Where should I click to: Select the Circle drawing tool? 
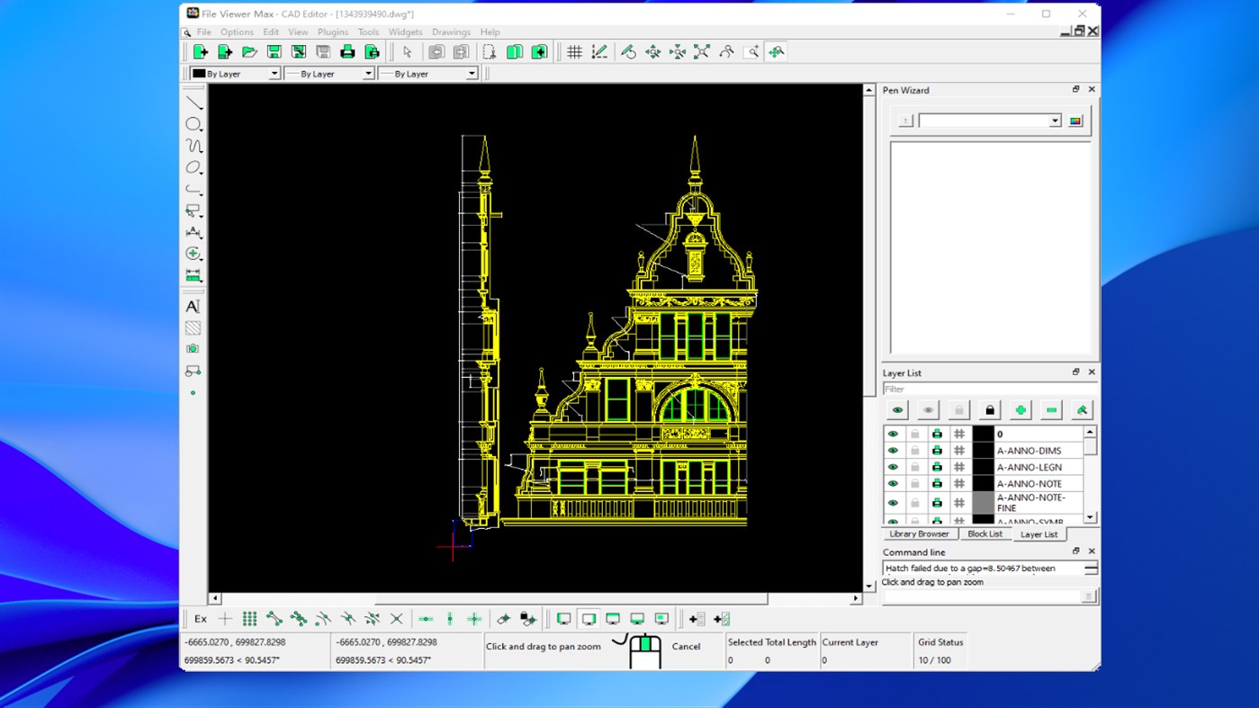[193, 124]
